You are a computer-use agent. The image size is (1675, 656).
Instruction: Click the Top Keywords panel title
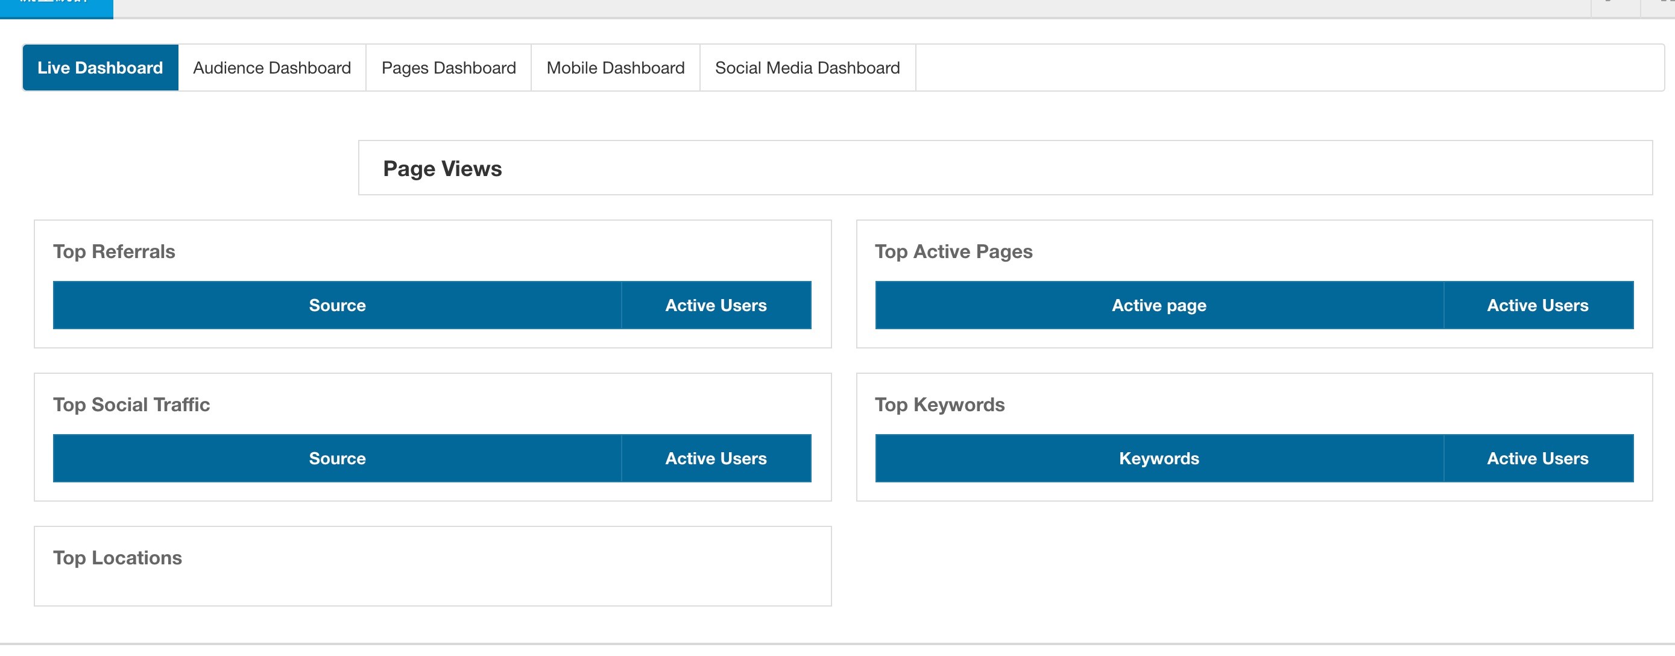(x=939, y=405)
